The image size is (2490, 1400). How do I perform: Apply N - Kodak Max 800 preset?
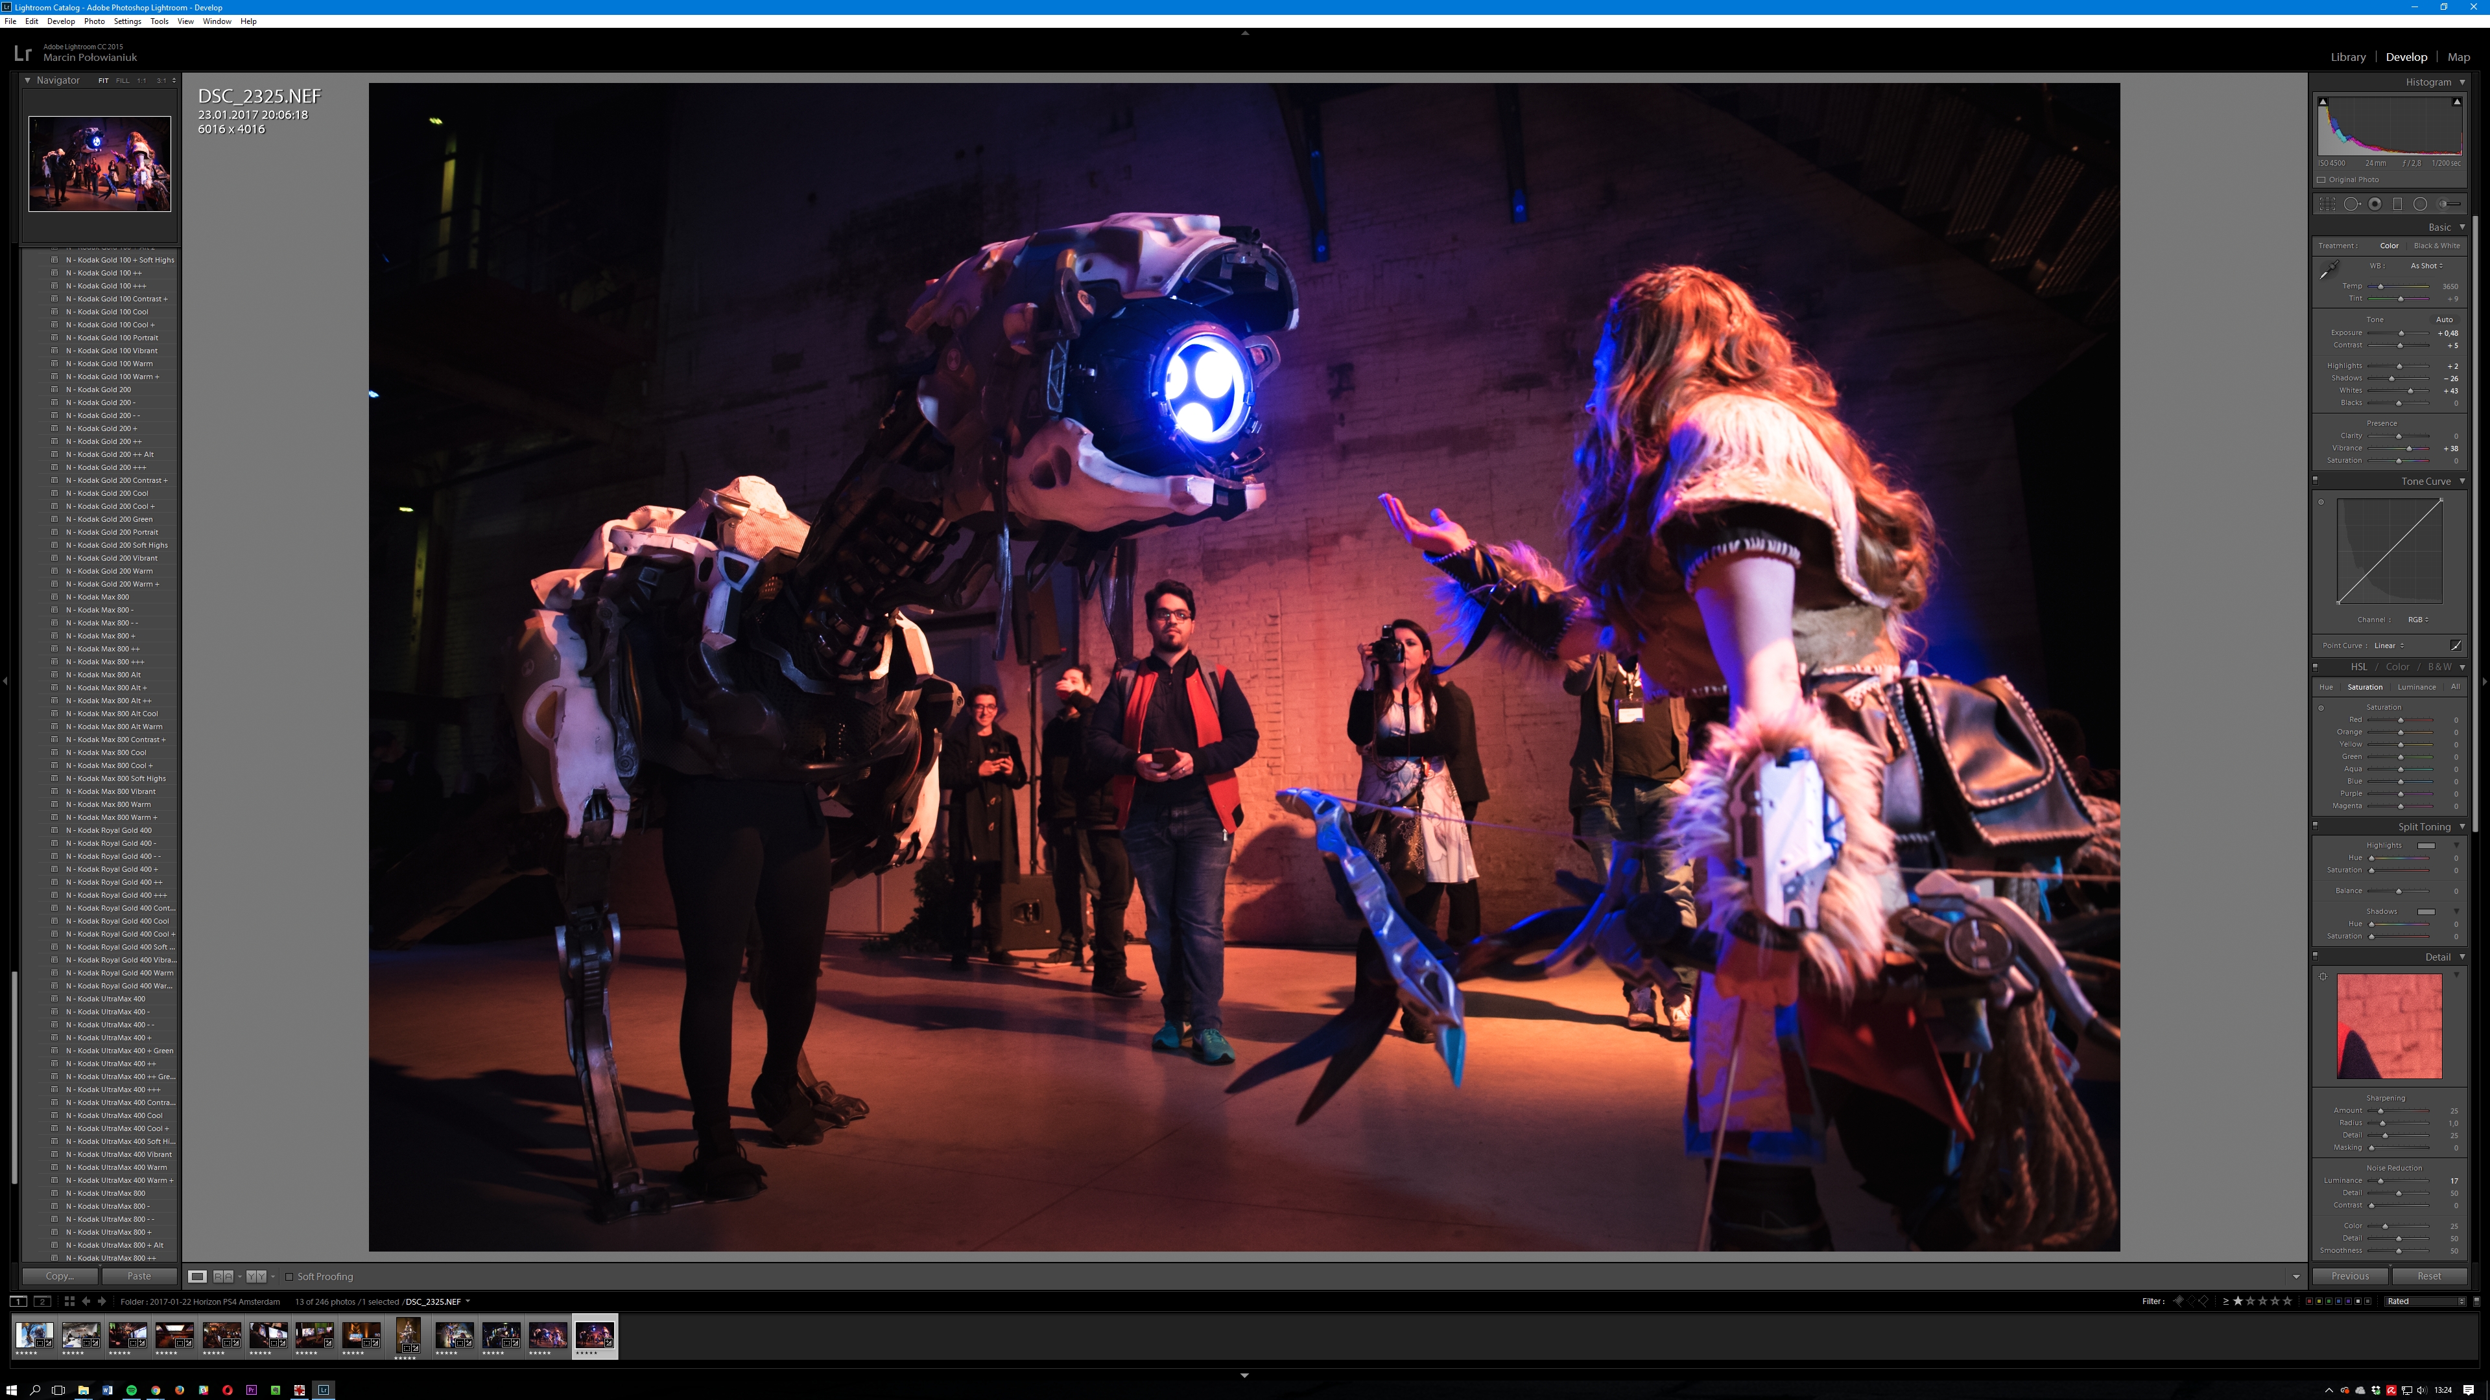pos(98,597)
